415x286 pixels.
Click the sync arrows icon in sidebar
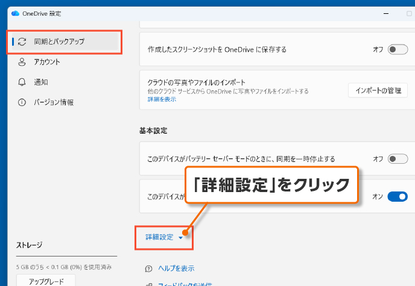22,42
